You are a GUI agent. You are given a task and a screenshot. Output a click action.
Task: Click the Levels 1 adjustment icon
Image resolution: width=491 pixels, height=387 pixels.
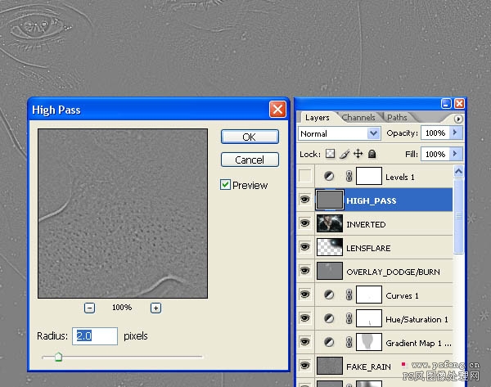pyautogui.click(x=329, y=177)
